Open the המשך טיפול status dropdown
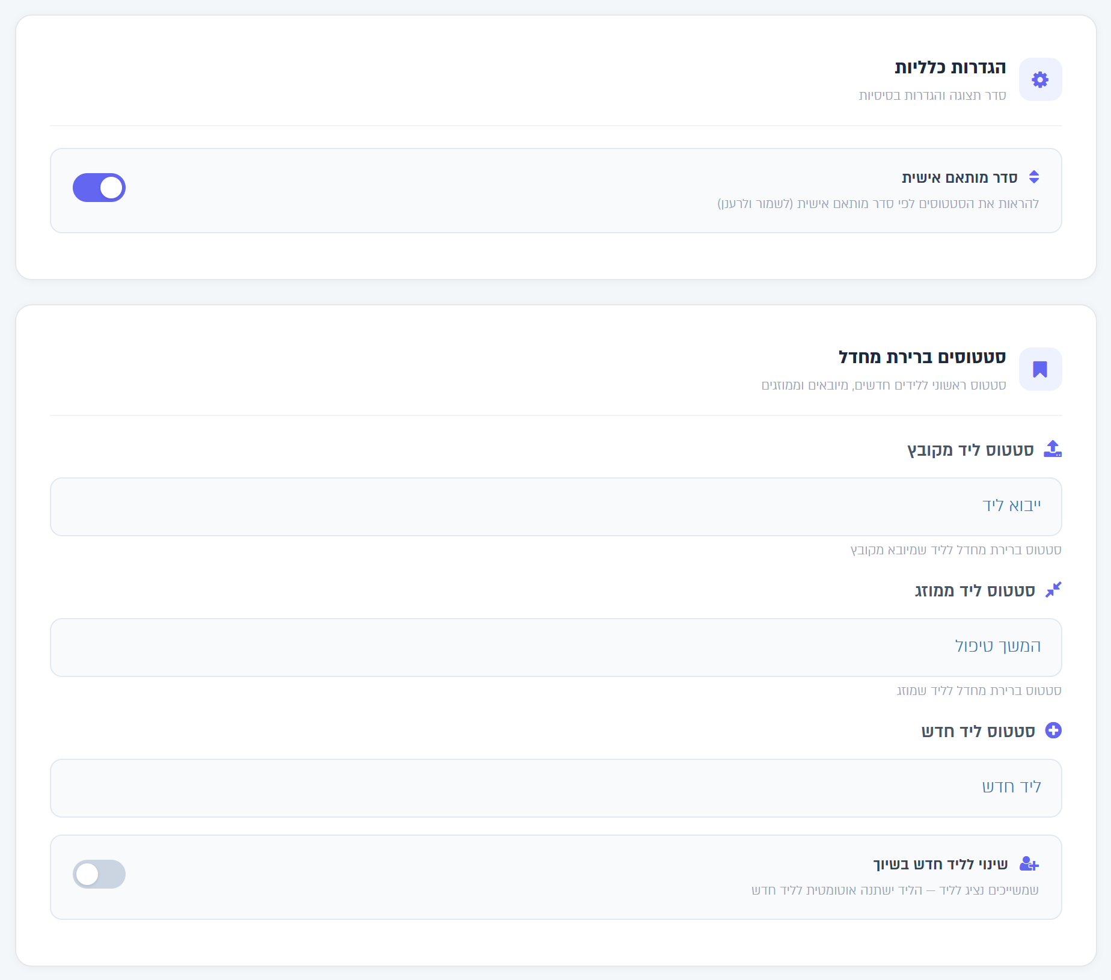1111x980 pixels. [556, 648]
